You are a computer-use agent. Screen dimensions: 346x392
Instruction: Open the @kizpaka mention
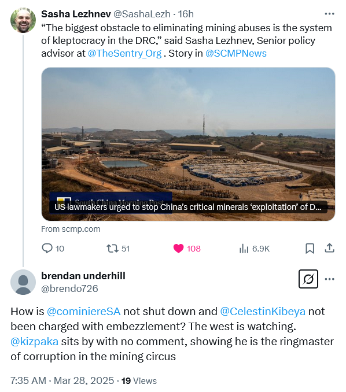click(x=35, y=342)
